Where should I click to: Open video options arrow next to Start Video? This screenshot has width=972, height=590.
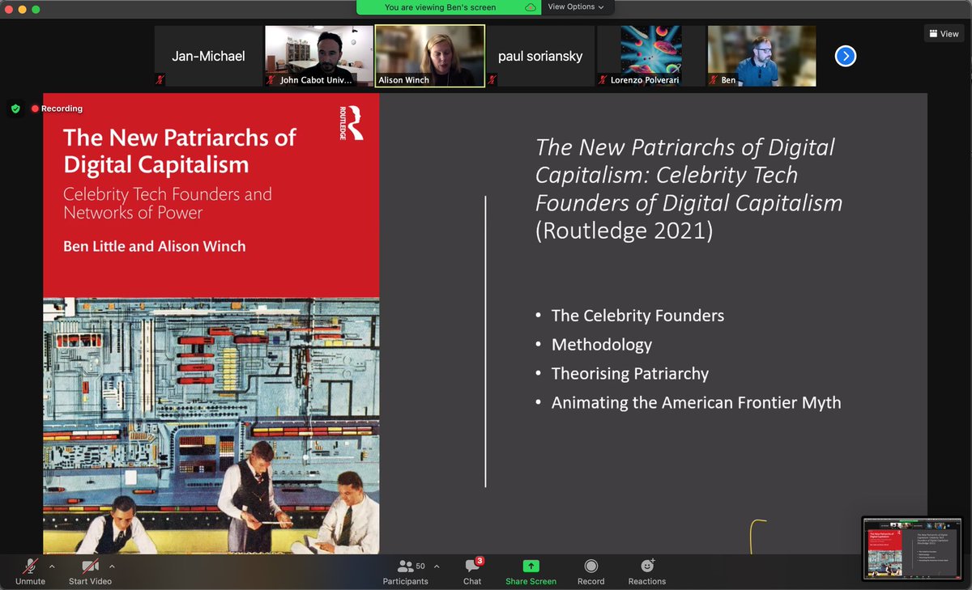112,566
